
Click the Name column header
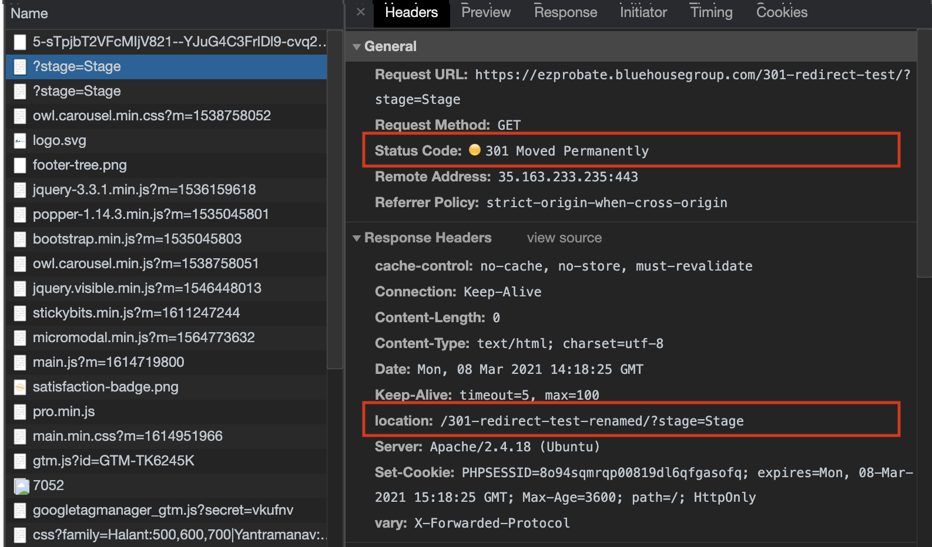tap(29, 13)
